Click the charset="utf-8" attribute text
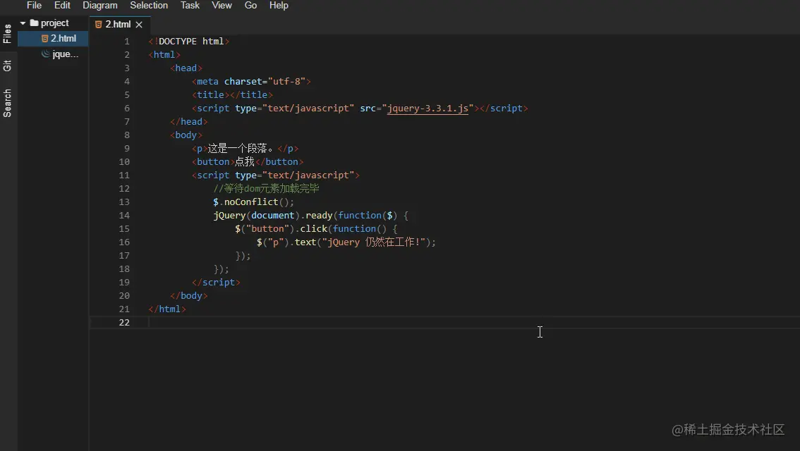 (265, 82)
